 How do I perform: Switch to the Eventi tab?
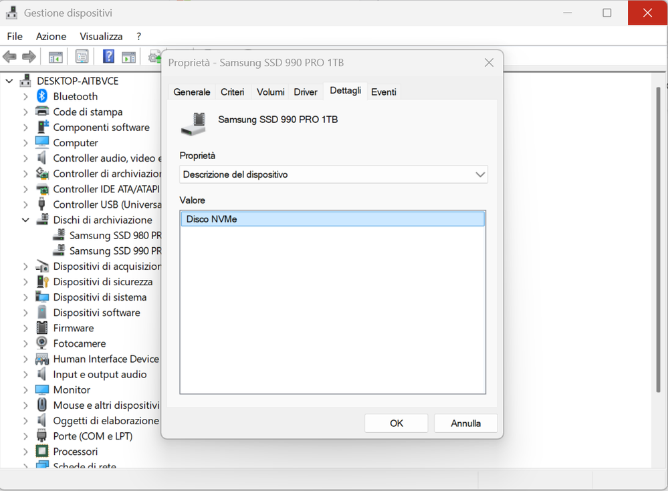coord(383,92)
